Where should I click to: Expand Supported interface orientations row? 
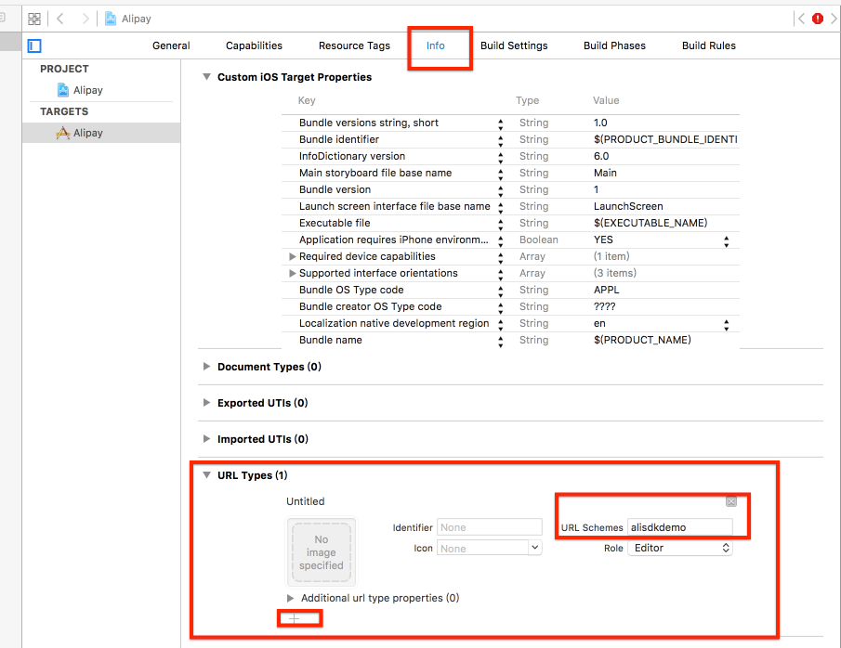click(x=293, y=273)
